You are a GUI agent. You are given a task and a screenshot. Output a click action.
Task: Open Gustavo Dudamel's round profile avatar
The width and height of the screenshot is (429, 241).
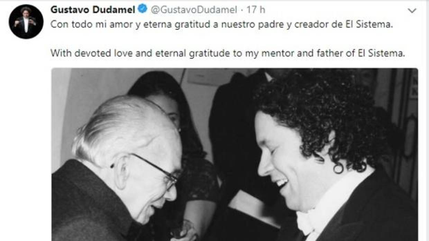click(26, 22)
